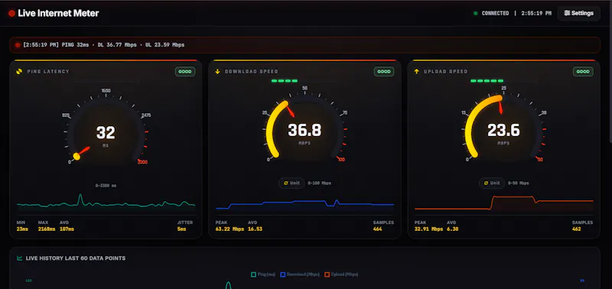Toggle the upload Unit button
Viewport: 612px width, 289px height.
click(492, 183)
